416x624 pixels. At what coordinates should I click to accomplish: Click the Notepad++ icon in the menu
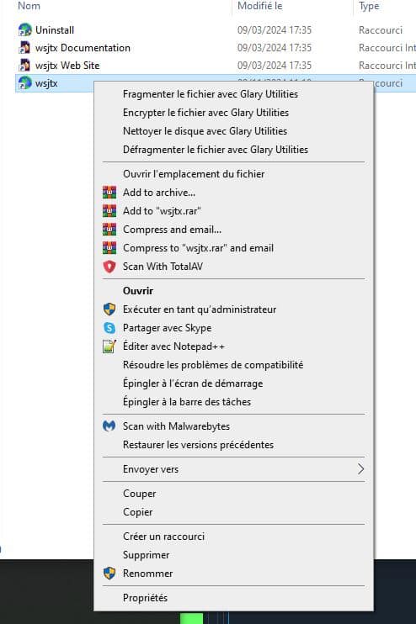point(109,346)
